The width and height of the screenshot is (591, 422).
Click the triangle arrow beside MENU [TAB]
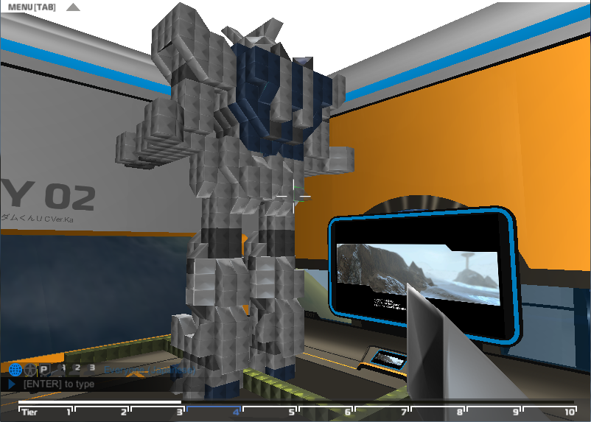tap(73, 7)
